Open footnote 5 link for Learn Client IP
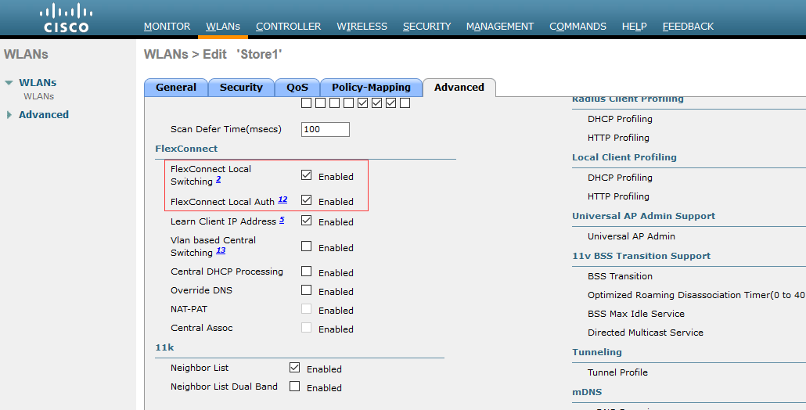This screenshot has height=410, width=806. tap(282, 220)
